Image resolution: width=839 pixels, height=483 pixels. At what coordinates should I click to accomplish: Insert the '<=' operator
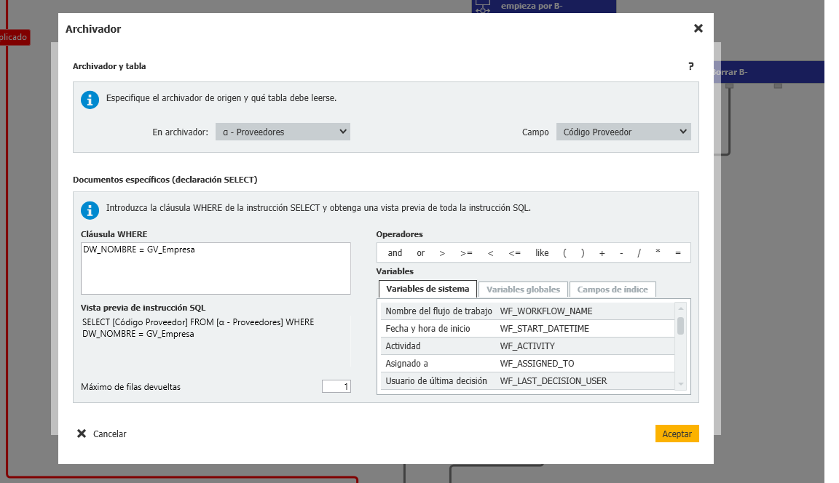514,253
